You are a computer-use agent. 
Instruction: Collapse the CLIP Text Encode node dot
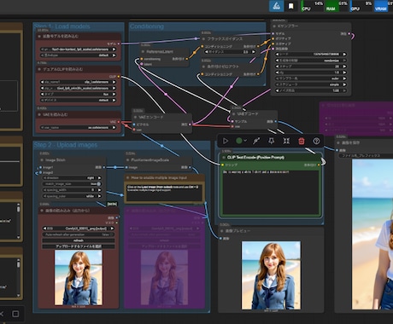pyautogui.click(x=224, y=158)
